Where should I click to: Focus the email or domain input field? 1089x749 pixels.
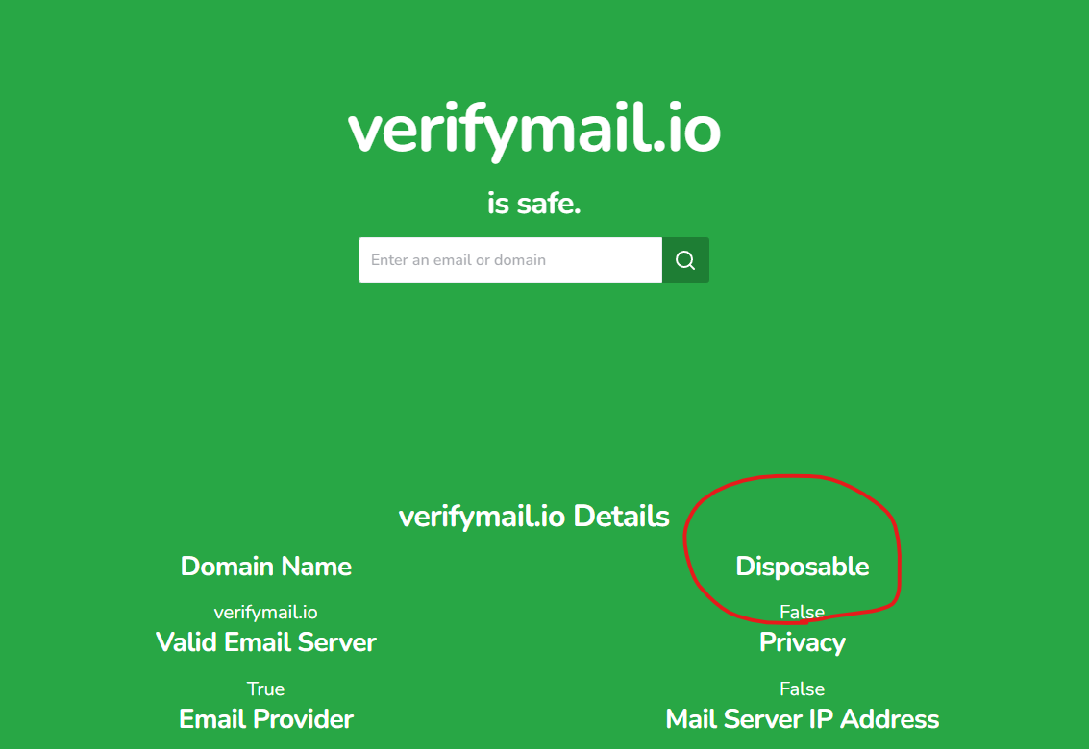pyautogui.click(x=509, y=260)
